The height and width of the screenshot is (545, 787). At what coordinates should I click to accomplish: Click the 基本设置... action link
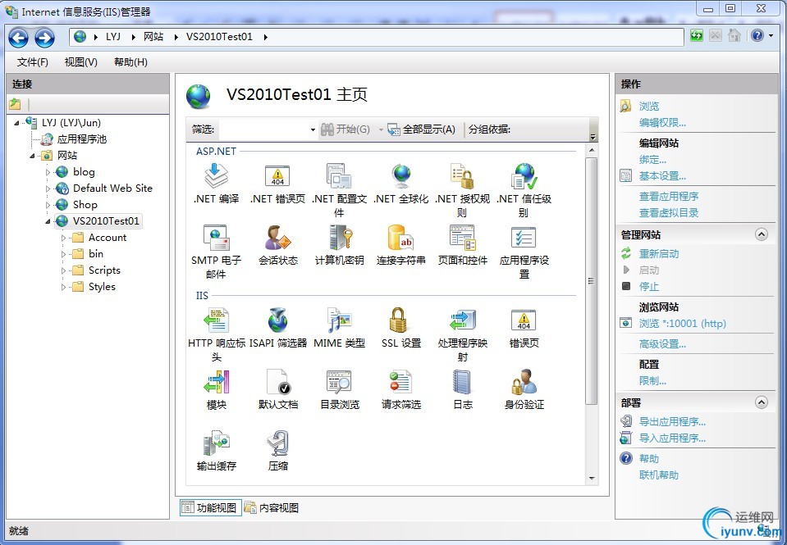(x=662, y=176)
